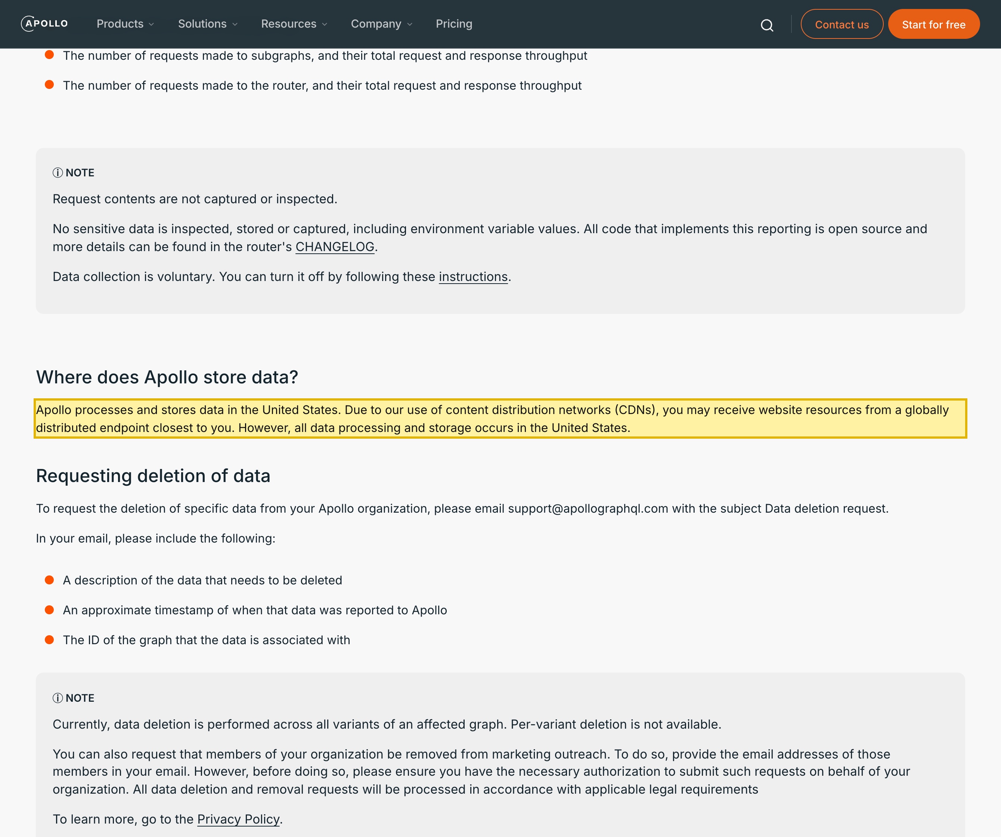1001x837 pixels.
Task: Expand the Solutions menu chevron
Action: pyautogui.click(x=235, y=24)
